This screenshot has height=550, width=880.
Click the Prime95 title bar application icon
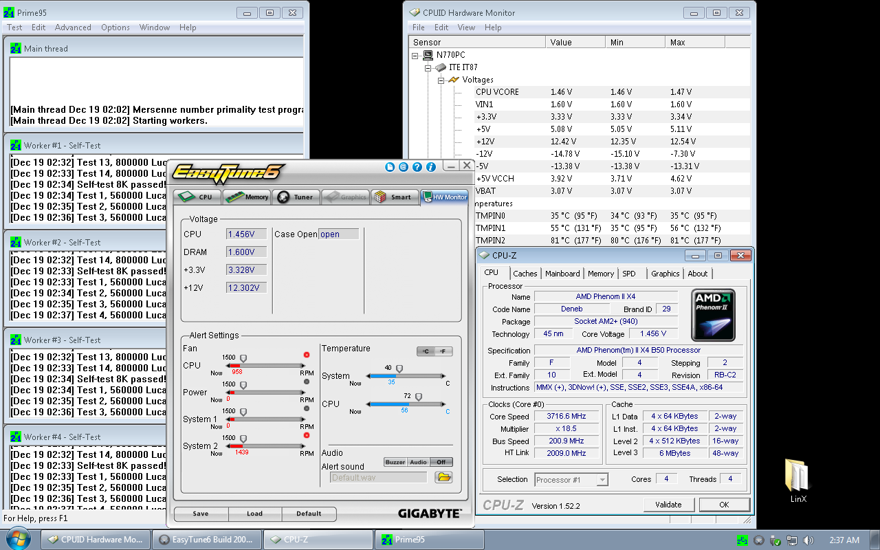[9, 13]
